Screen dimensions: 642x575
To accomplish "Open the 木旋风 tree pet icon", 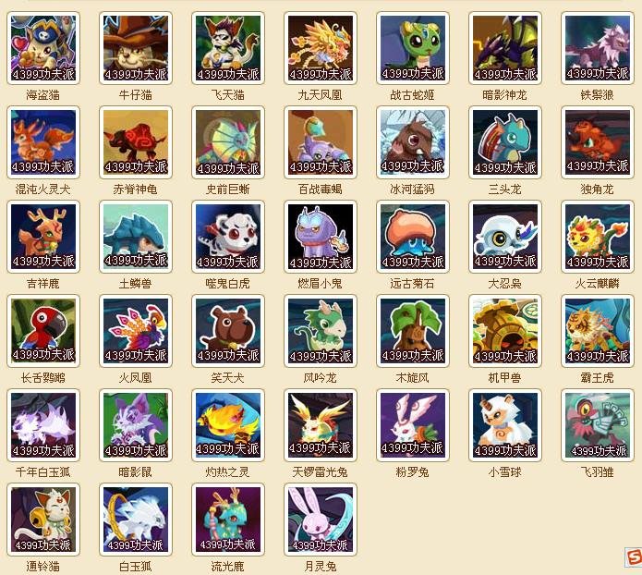I will click(413, 331).
